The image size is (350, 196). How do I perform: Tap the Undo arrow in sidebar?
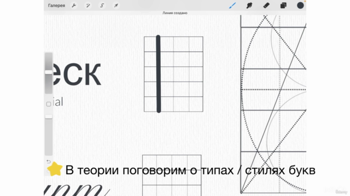point(49,162)
